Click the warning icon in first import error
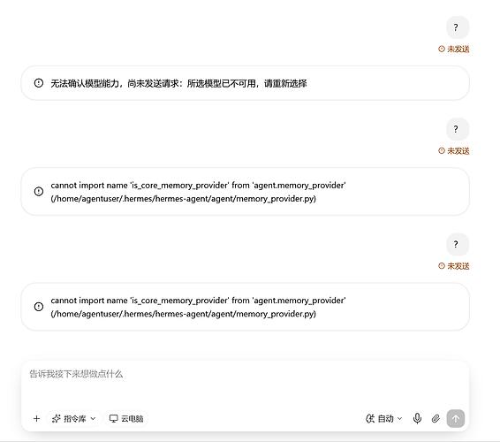This screenshot has height=442, width=500. point(39,191)
